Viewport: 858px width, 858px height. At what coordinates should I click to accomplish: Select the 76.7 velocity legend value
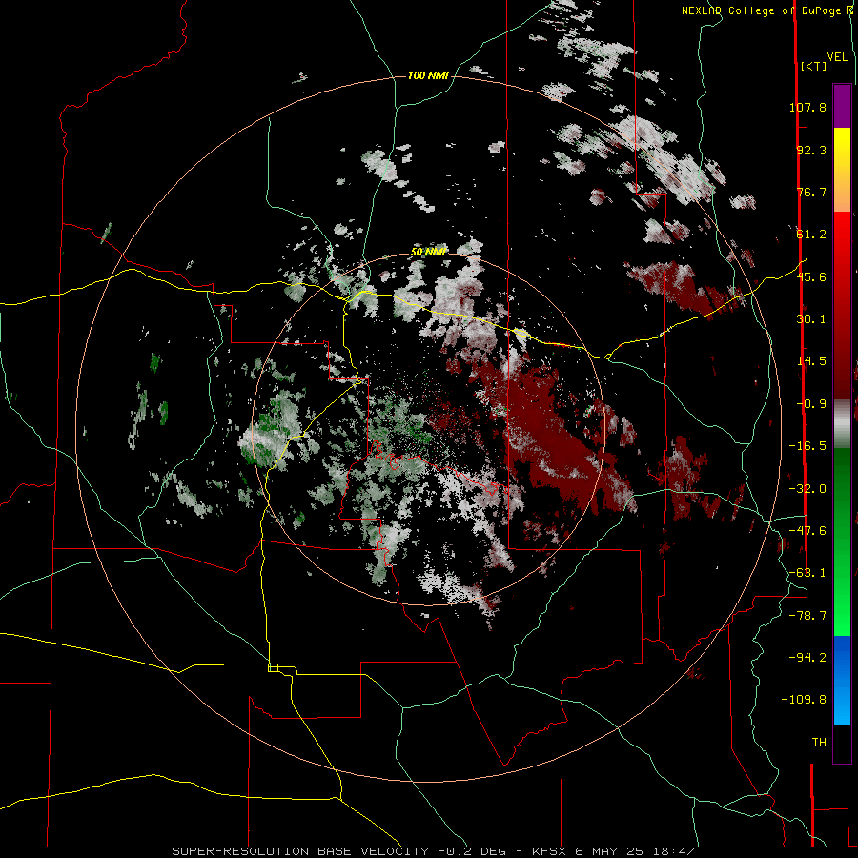pos(811,192)
